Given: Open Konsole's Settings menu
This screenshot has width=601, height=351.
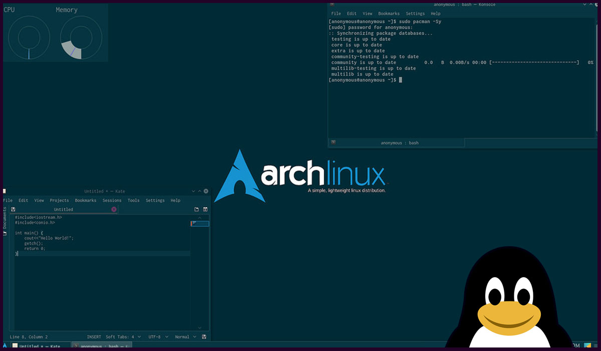Looking at the screenshot, I should [x=415, y=14].
